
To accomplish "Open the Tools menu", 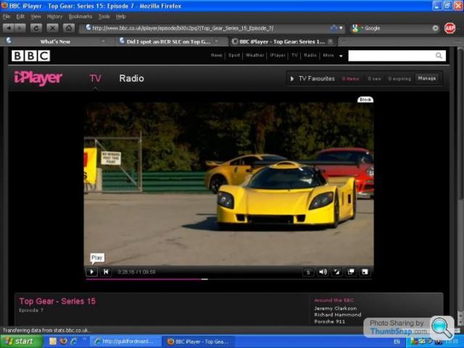I will pyautogui.click(x=104, y=17).
